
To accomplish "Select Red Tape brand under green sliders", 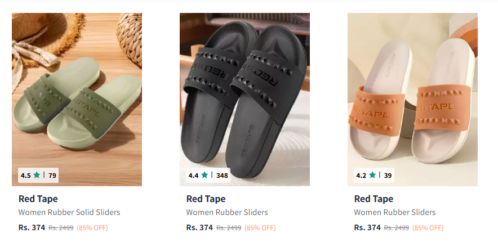I will pos(38,199).
